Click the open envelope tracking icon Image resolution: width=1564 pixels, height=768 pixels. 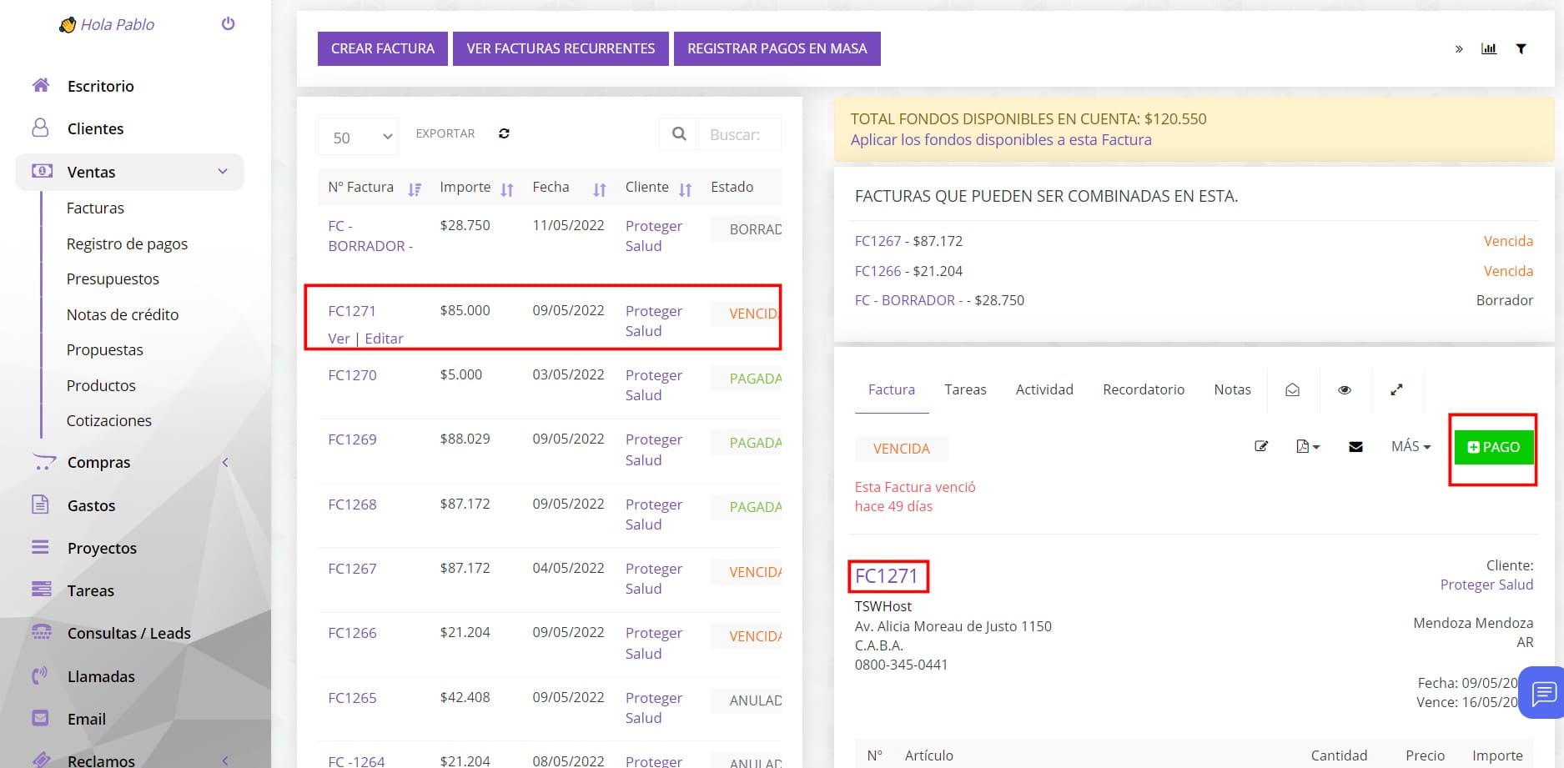point(1292,389)
